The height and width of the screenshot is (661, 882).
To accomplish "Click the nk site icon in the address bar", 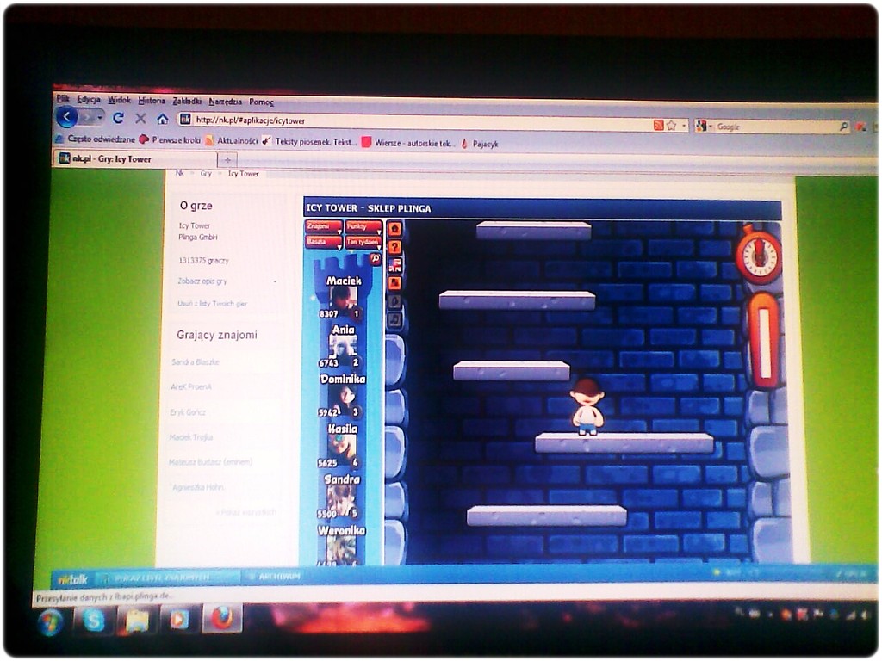I will pyautogui.click(x=185, y=119).
